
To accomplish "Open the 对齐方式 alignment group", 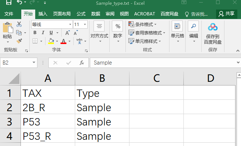I will pos(99,32).
